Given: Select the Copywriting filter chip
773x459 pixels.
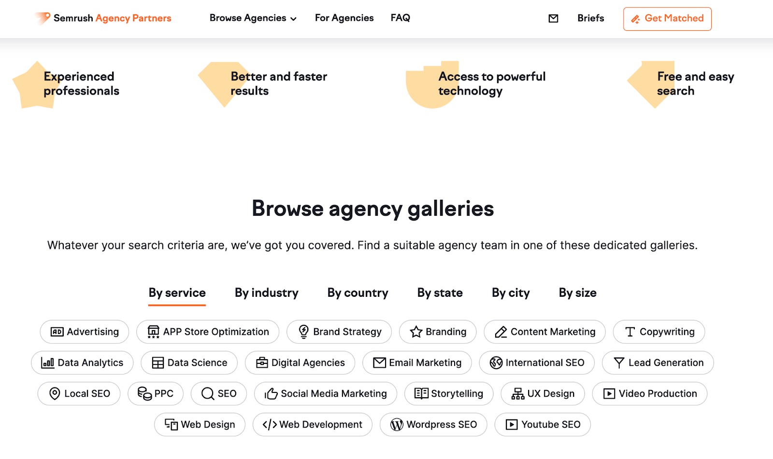Looking at the screenshot, I should [658, 332].
